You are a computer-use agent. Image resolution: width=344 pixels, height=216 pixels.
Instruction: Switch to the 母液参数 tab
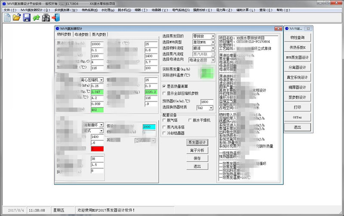click(82, 34)
